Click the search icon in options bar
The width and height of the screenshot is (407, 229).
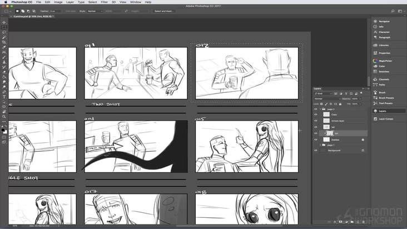point(393,11)
